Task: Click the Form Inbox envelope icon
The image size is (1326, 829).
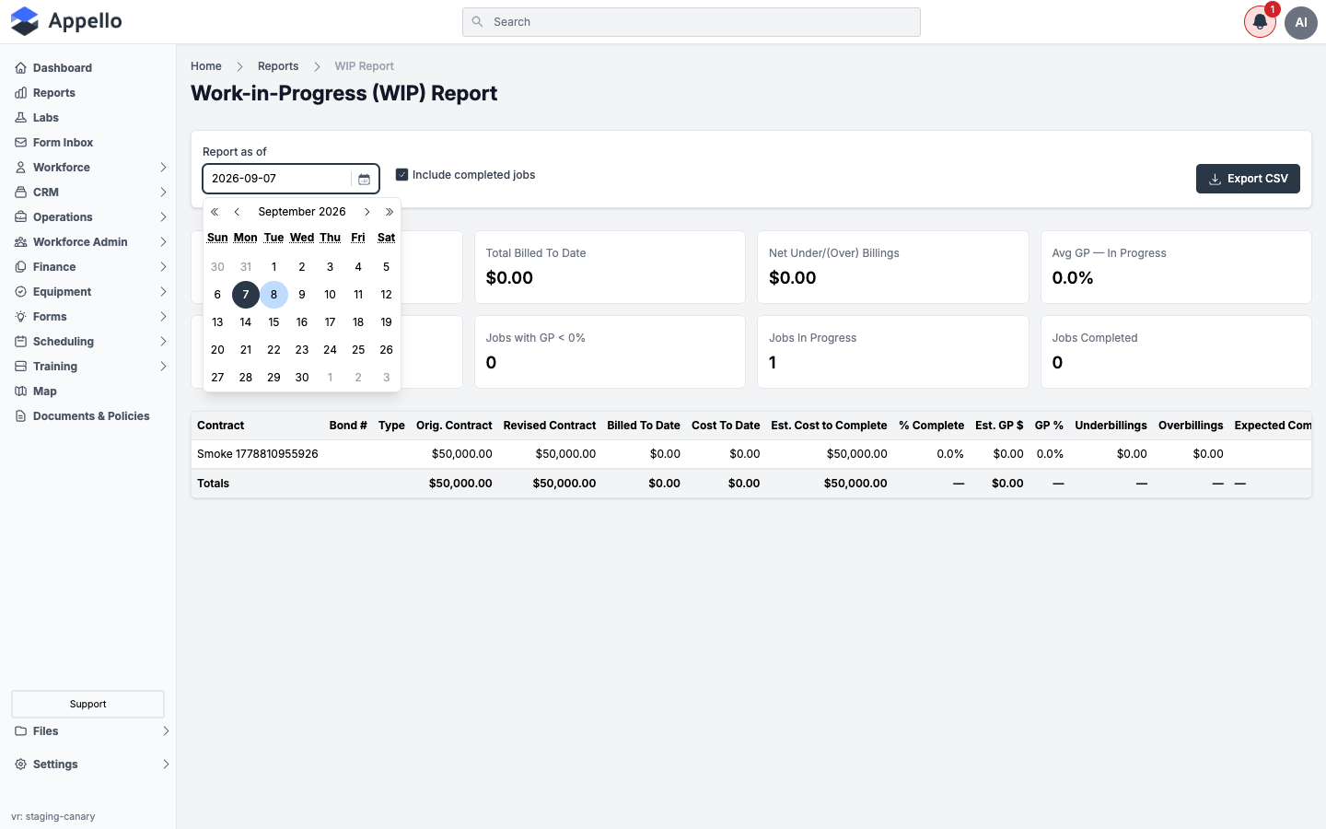Action: (21, 143)
